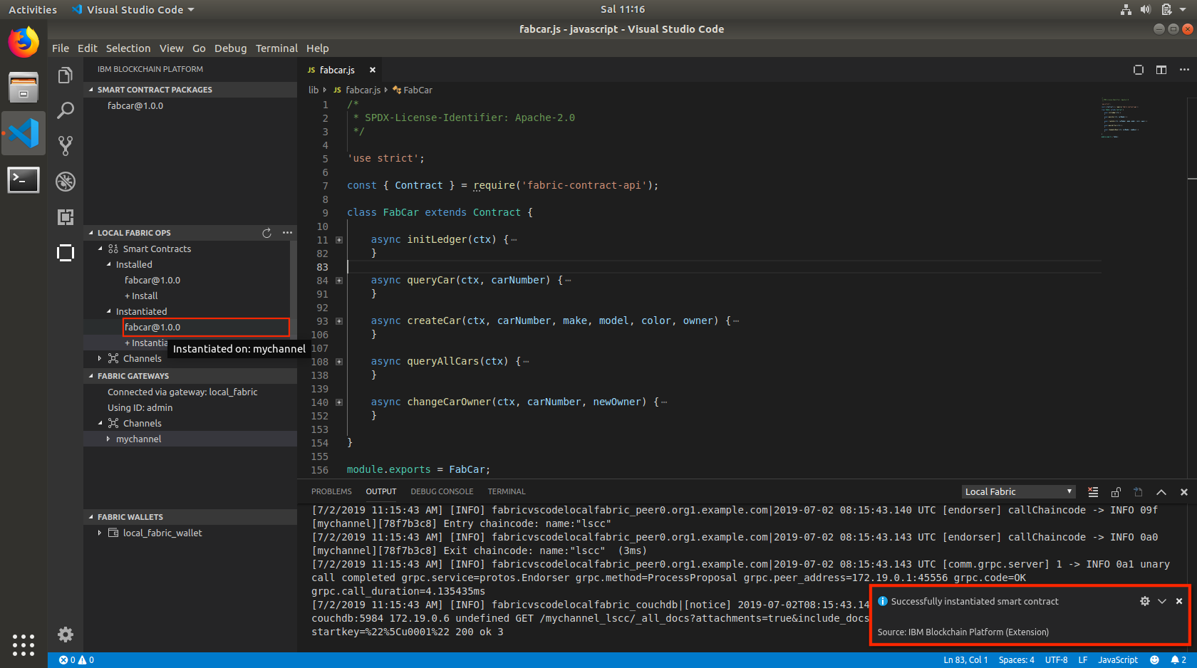Unfold the queryAllCars function at line 108
The image size is (1197, 668).
coord(339,362)
